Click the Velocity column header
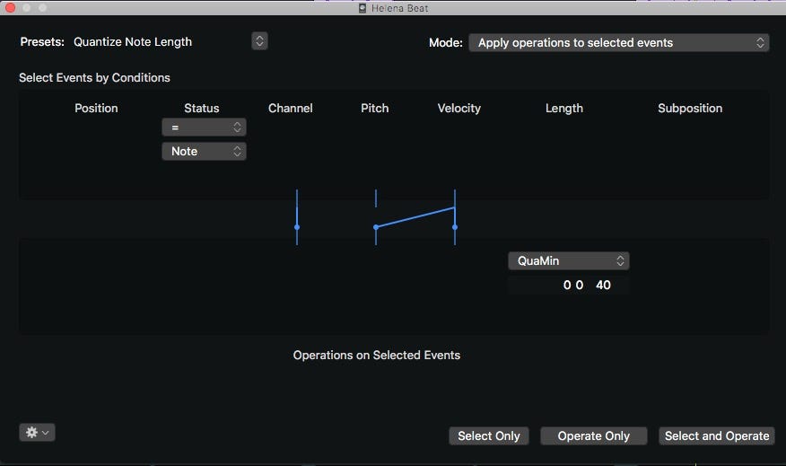Viewport: 786px width, 466px height. pos(459,108)
